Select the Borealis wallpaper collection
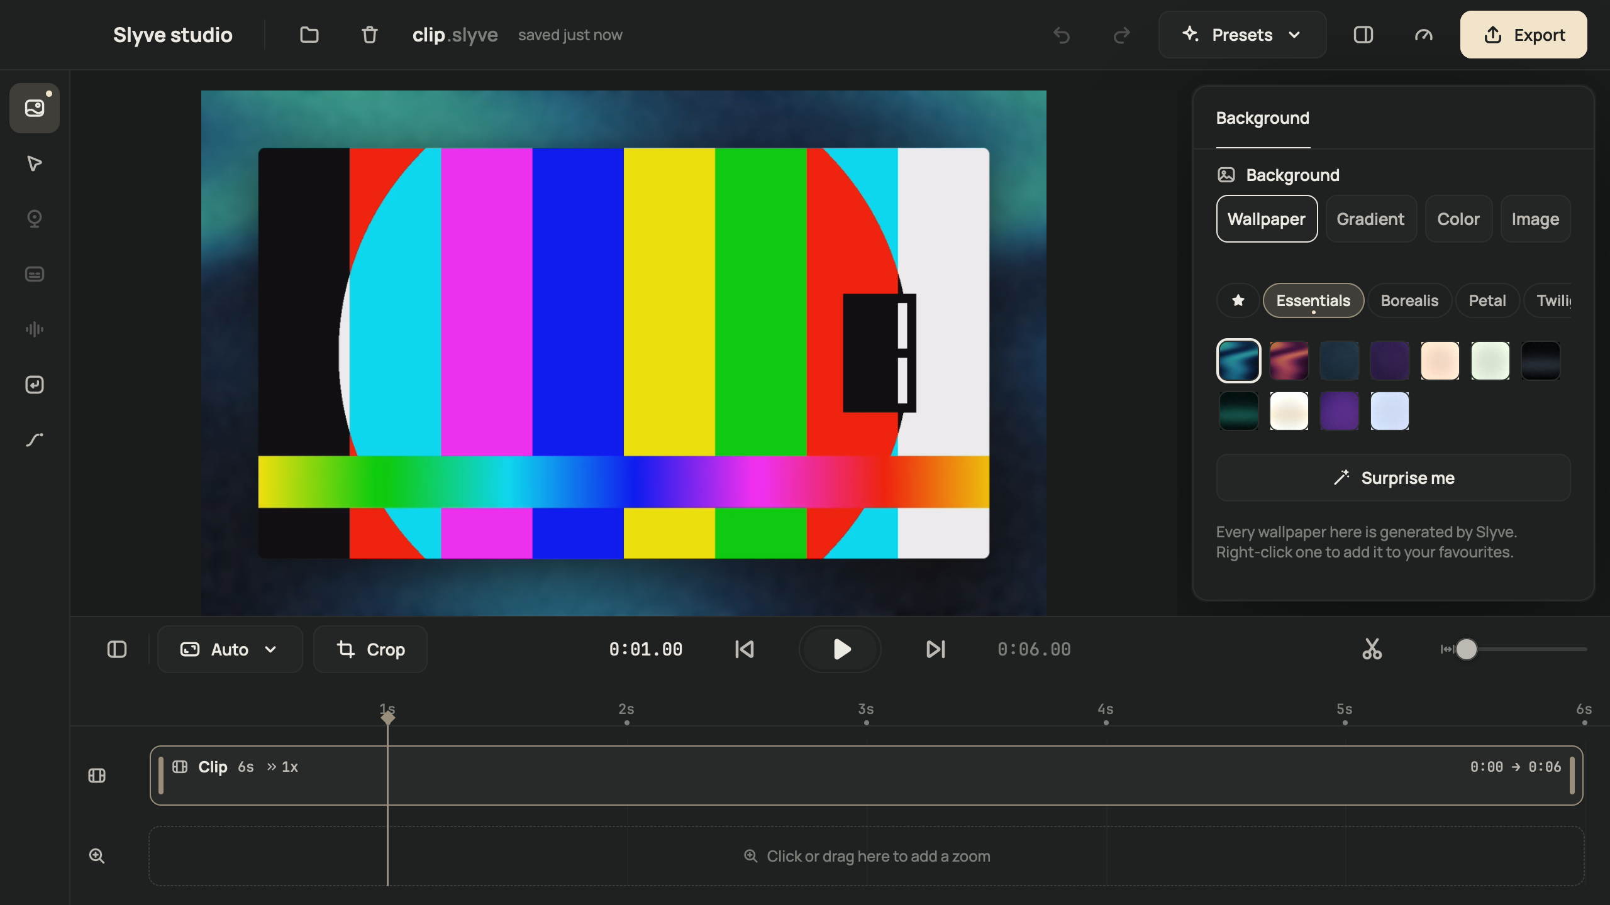 1409,300
